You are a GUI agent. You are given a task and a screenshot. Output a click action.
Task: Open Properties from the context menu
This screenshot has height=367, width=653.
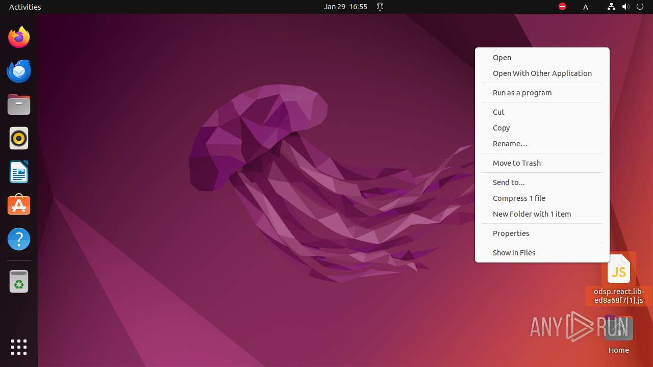tap(542, 233)
